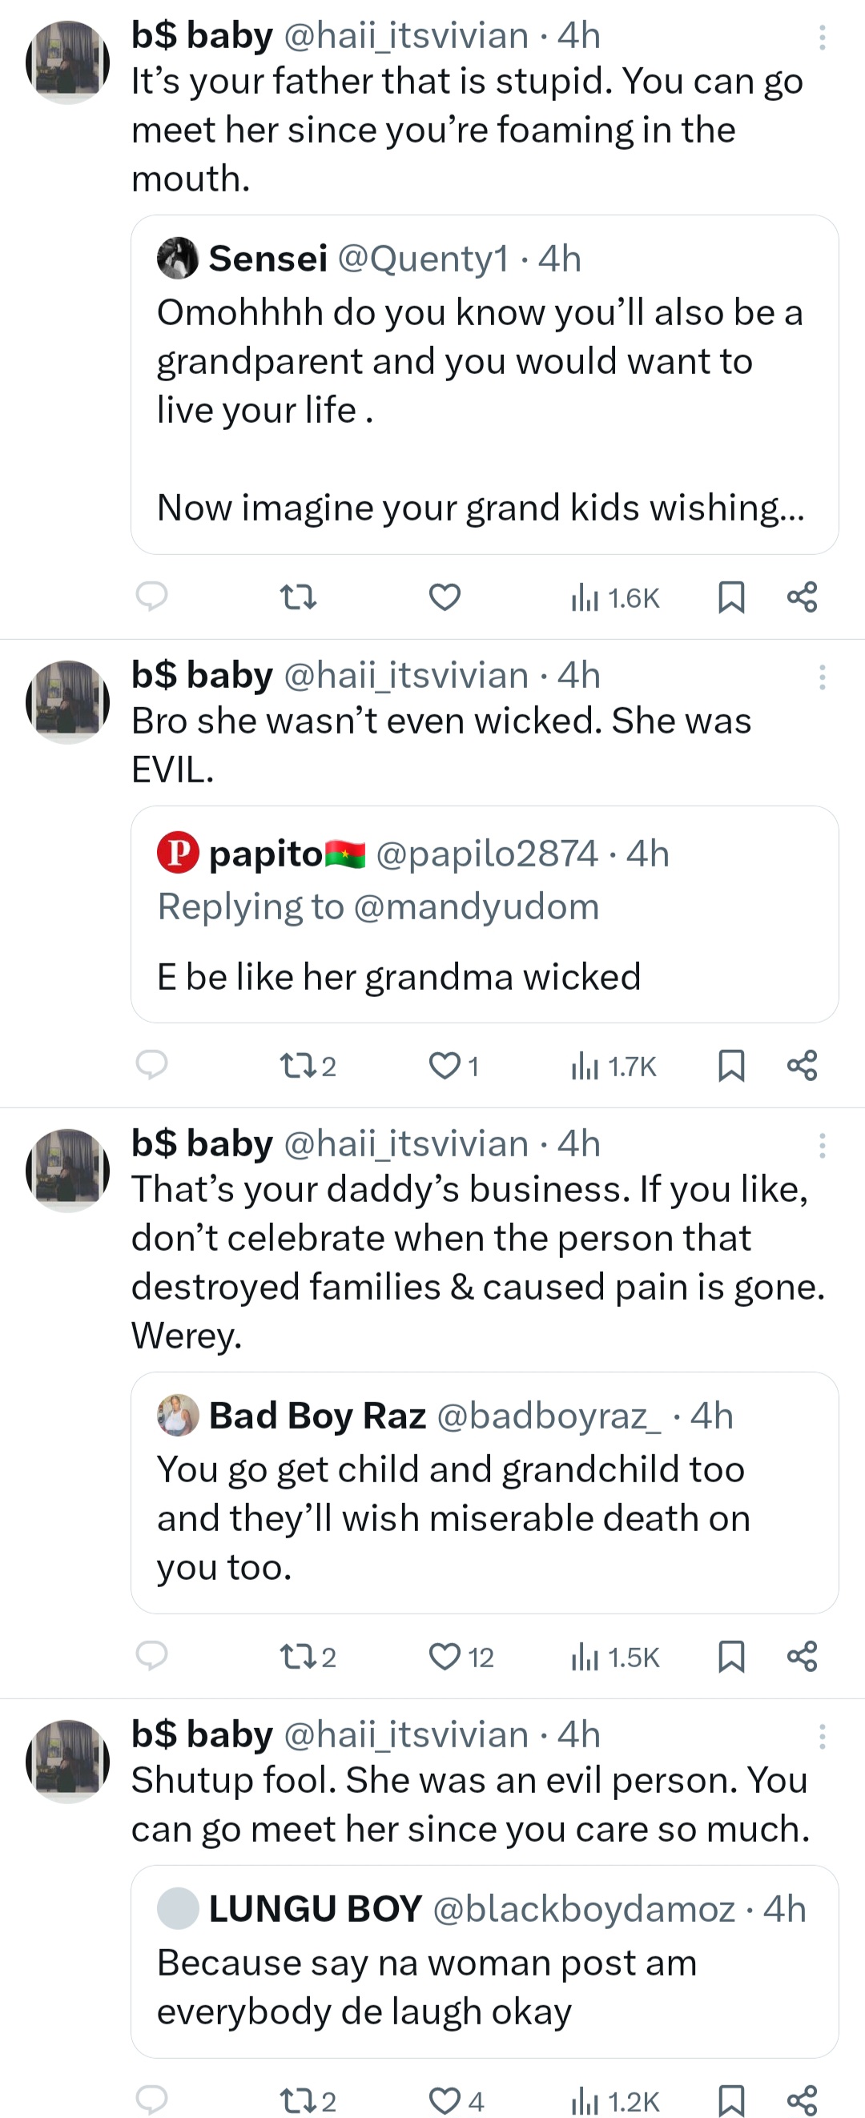Image resolution: width=865 pixels, height=2118 pixels.
Task: Open the @haii_itsvivian profile from the first tweet
Action: click(x=406, y=35)
